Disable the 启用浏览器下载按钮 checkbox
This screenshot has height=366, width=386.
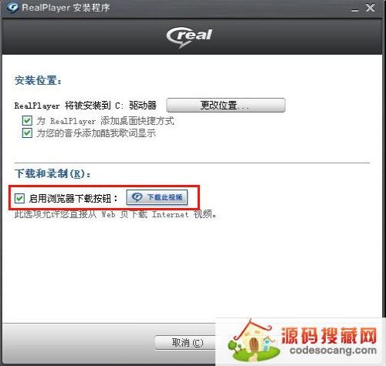point(19,198)
